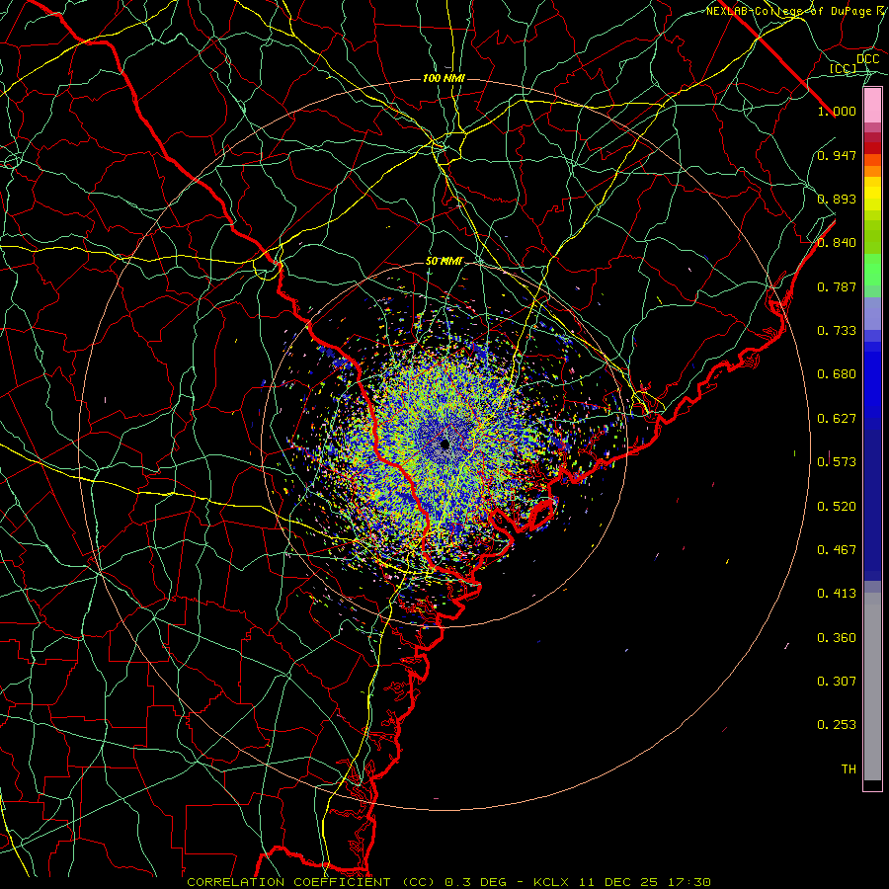Click the 50 NMI range ring label
This screenshot has width=889, height=889.
click(444, 262)
